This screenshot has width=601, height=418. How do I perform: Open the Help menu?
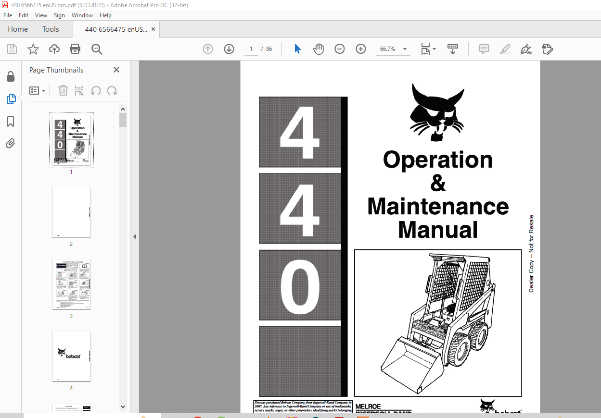105,15
